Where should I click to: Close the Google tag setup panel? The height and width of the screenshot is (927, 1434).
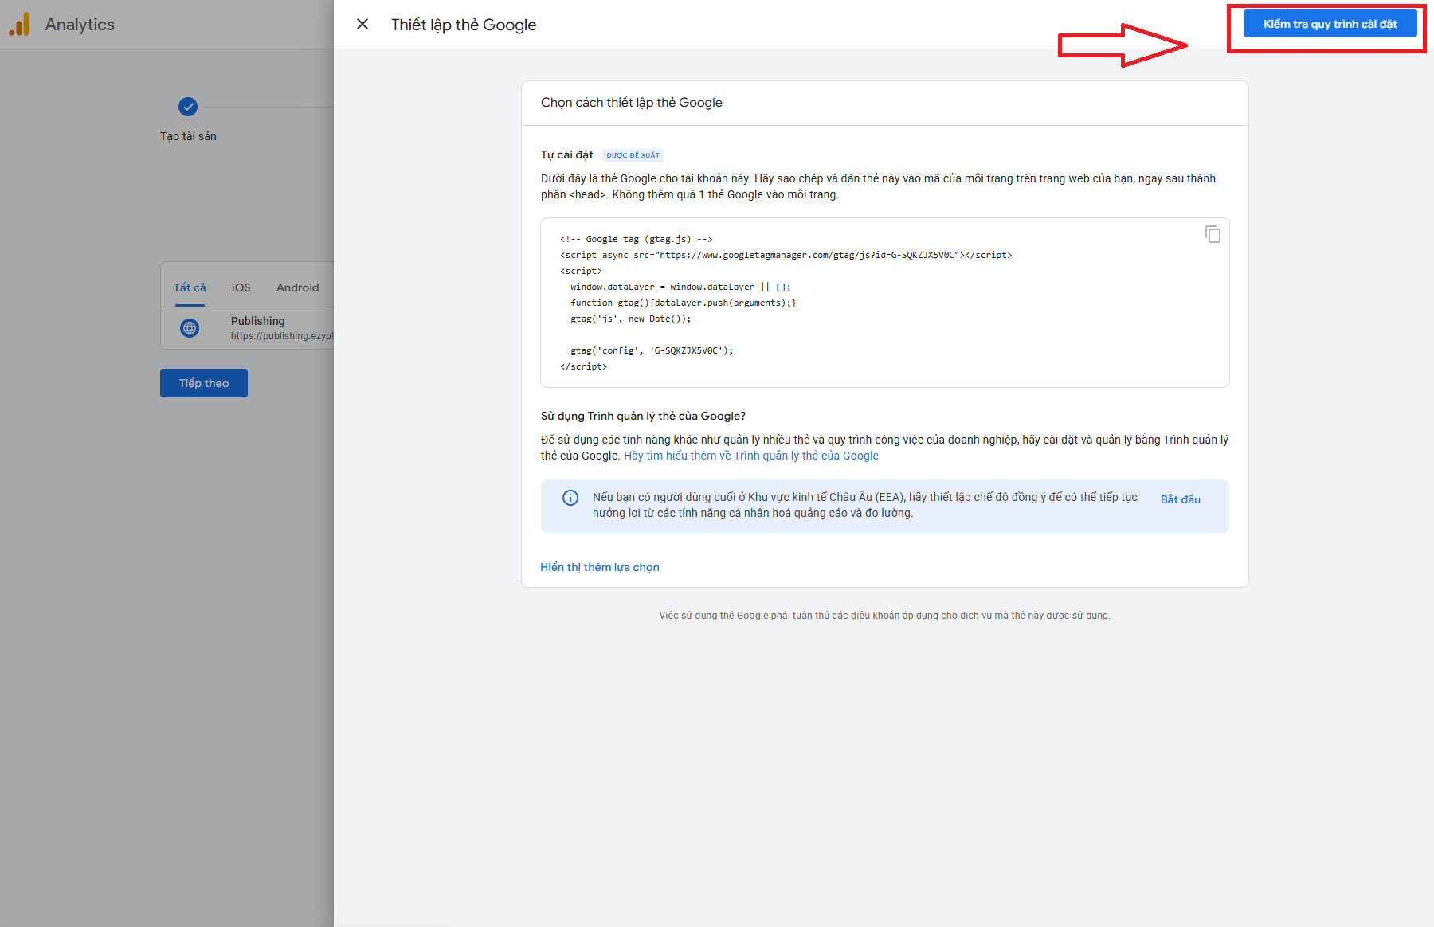(x=362, y=25)
